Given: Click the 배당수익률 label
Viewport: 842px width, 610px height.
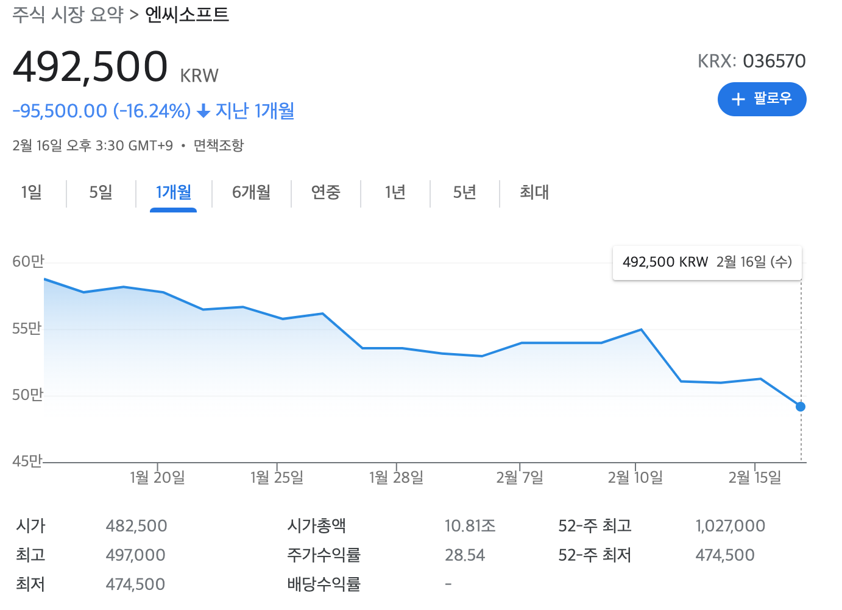Looking at the screenshot, I should click(324, 584).
